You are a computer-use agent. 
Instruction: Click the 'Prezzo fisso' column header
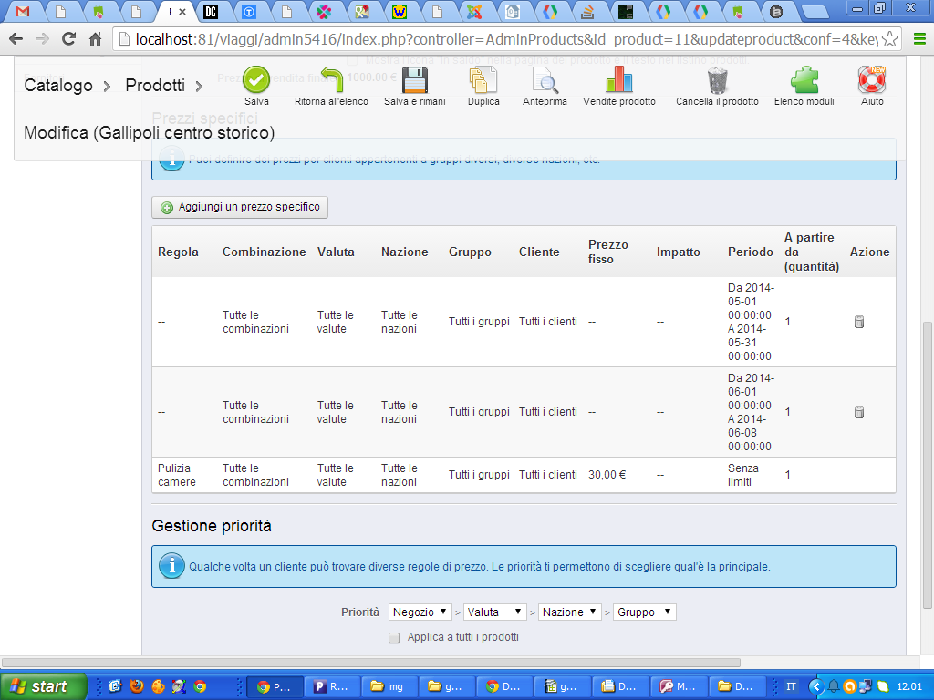(608, 252)
